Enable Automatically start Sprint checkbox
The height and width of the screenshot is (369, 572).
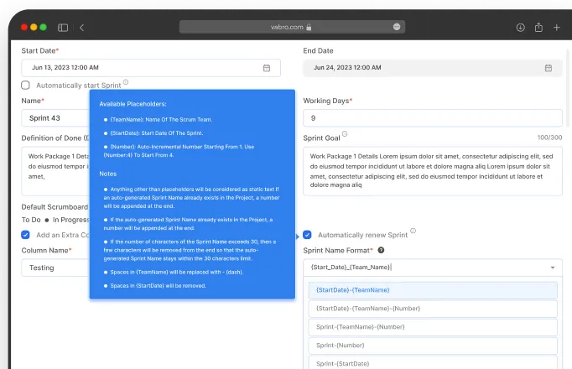[x=26, y=86]
